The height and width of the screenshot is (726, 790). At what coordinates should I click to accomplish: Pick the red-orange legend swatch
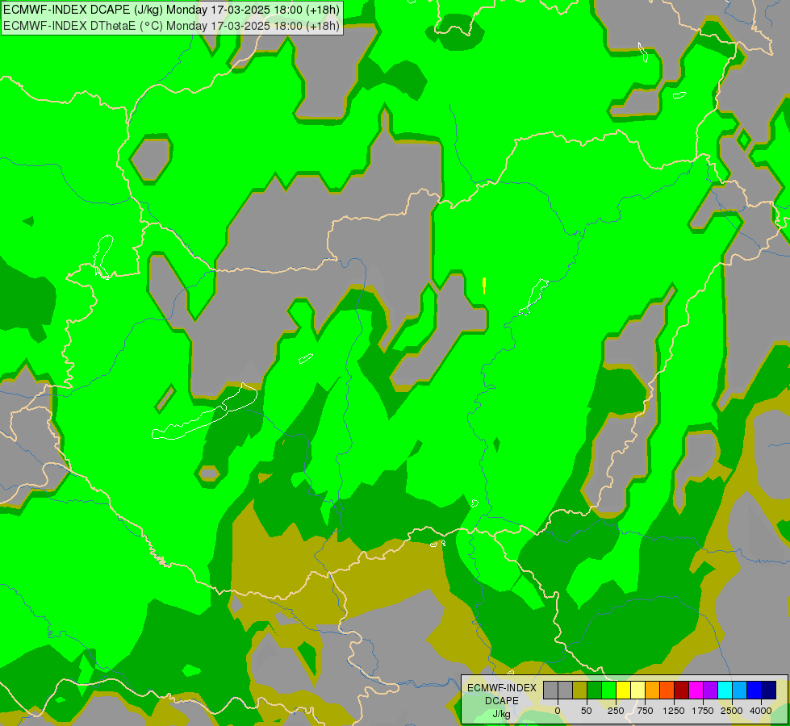pos(667,690)
